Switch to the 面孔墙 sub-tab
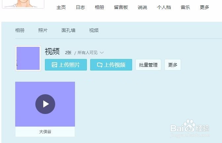Image resolution: width=222 pixels, height=143 pixels. click(x=68, y=30)
